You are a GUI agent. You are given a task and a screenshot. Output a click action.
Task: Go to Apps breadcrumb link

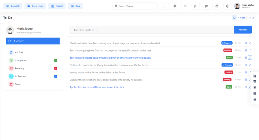[x=242, y=18]
